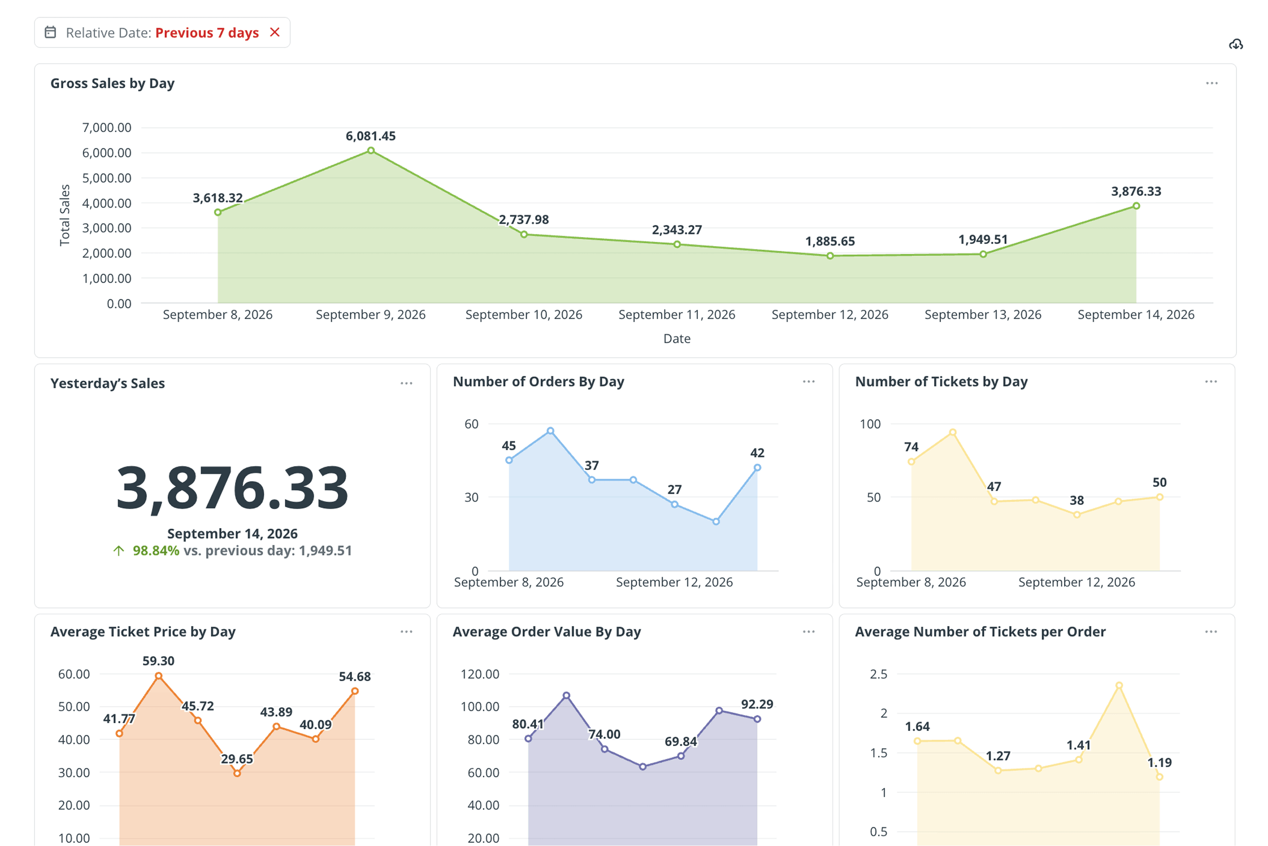This screenshot has height=846, width=1268.
Task: Click the 59.30 average ticket price point
Action: click(158, 676)
